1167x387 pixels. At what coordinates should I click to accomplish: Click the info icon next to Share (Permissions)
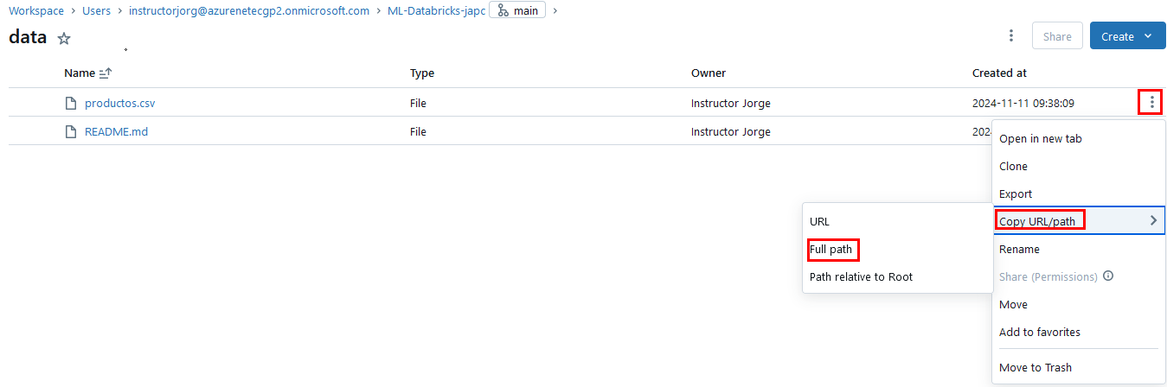(x=1108, y=276)
